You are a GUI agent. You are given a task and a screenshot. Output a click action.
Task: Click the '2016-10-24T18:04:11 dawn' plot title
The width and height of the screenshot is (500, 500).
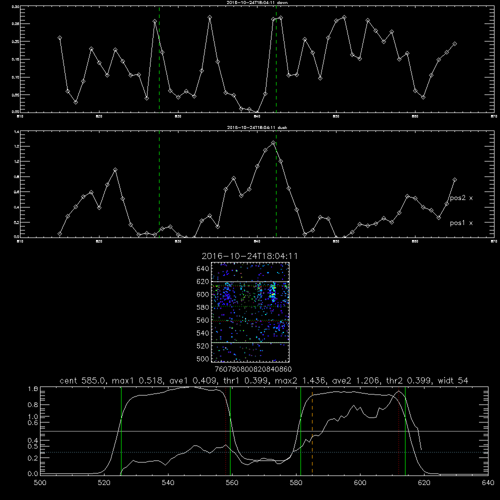pos(257,2)
